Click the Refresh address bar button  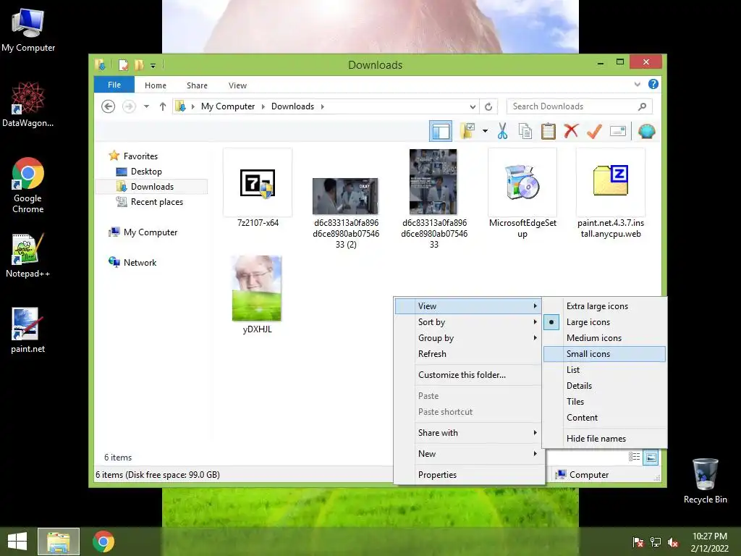click(x=488, y=106)
